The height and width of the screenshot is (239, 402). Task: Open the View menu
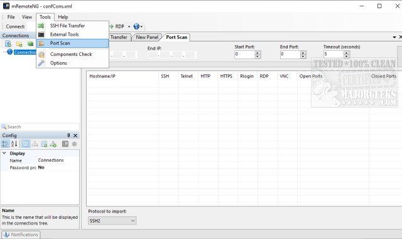[27, 17]
